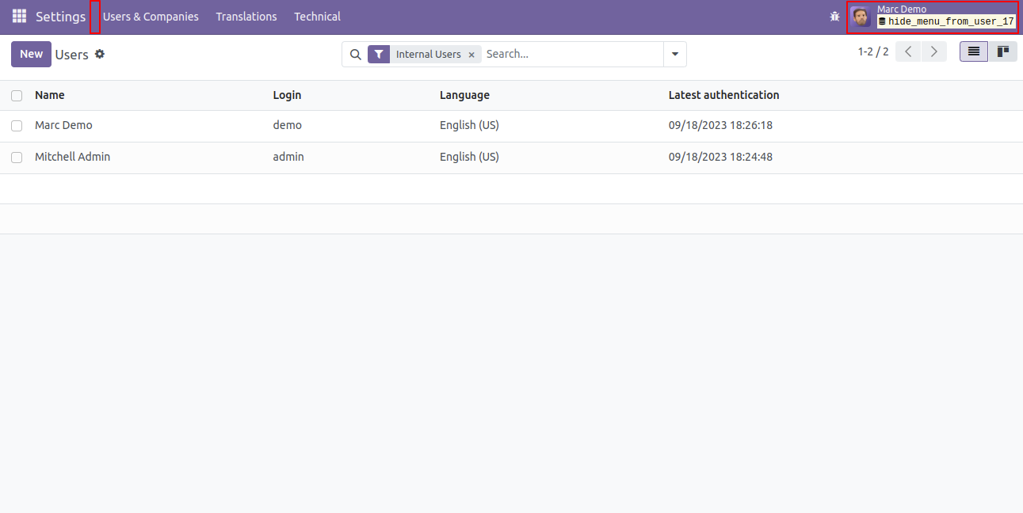
Task: Click Marc Demo's English (US) cell
Action: [469, 125]
